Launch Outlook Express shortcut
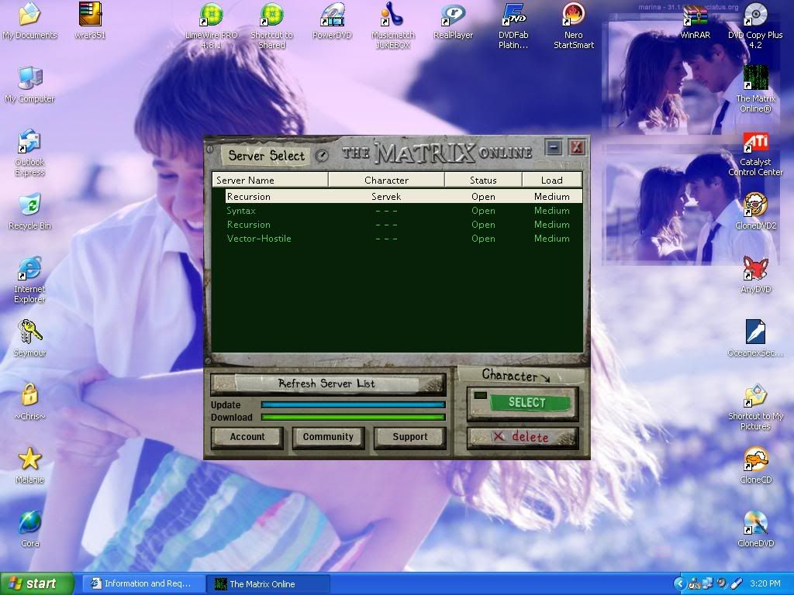 click(x=29, y=153)
